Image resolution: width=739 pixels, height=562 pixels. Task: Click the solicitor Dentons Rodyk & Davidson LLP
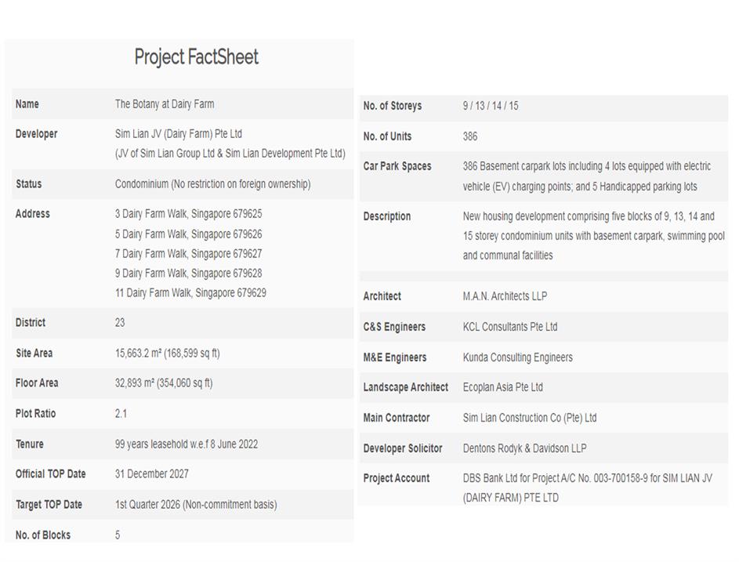coord(525,448)
